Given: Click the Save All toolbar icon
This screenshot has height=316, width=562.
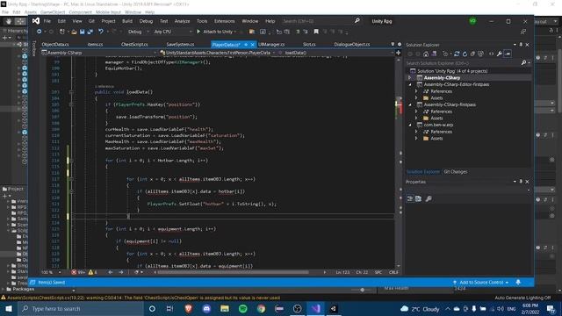Looking at the screenshot, I should point(90,32).
